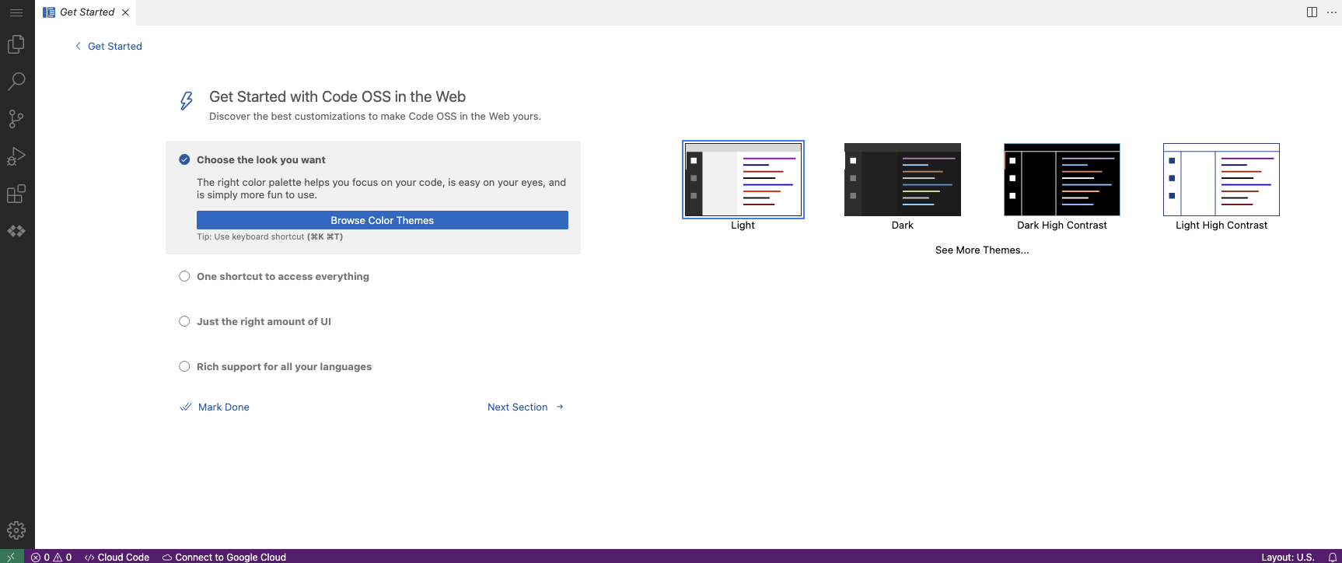Image resolution: width=1342 pixels, height=563 pixels.
Task: Go to Next Section
Action: click(526, 407)
